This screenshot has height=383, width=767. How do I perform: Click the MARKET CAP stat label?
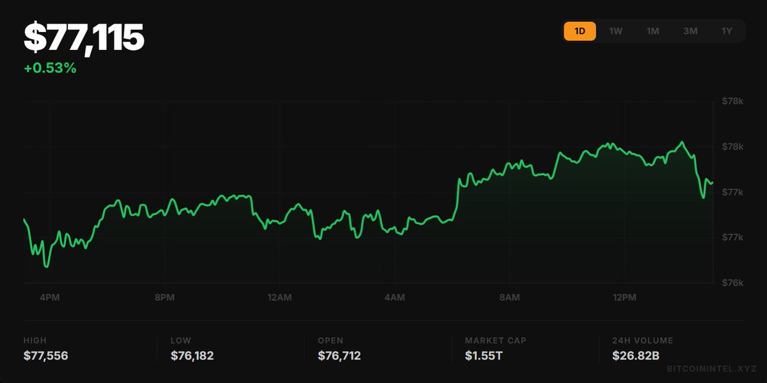[x=496, y=341]
